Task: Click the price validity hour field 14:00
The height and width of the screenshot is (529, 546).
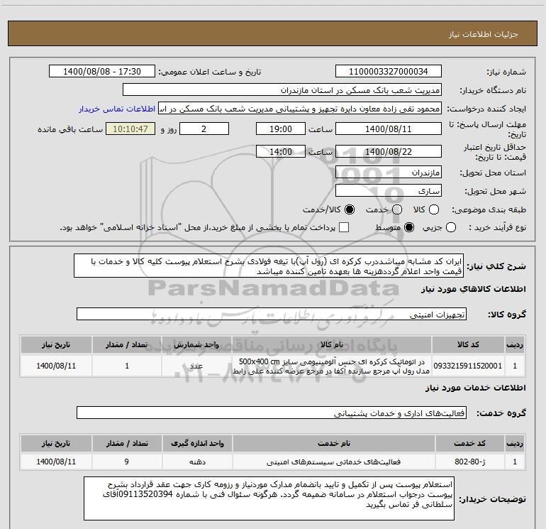Action: click(281, 151)
